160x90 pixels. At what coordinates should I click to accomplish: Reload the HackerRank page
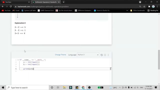tap(11, 6)
